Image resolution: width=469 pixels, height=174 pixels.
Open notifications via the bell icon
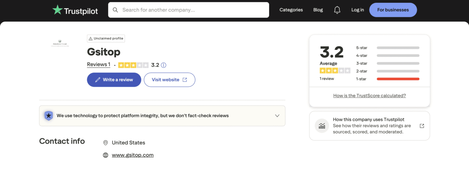[337, 10]
